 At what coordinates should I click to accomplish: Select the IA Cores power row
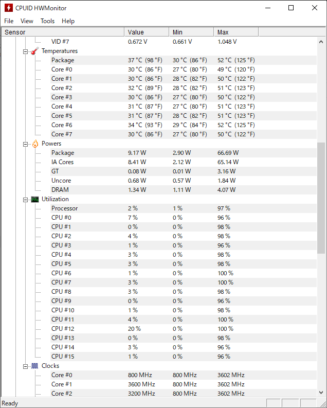(x=62, y=162)
